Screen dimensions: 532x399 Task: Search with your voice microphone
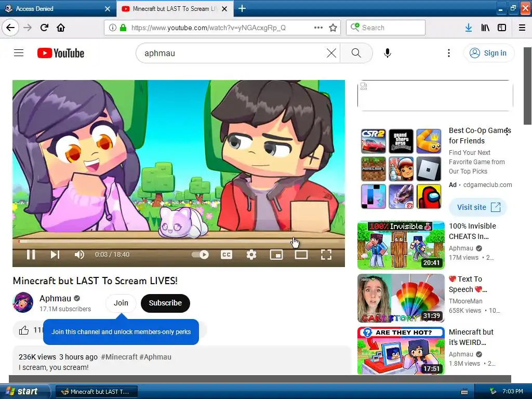coord(388,53)
